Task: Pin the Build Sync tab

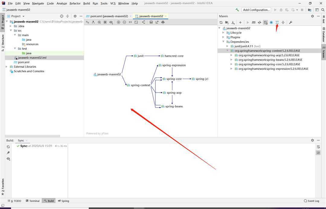Action: coord(8,153)
